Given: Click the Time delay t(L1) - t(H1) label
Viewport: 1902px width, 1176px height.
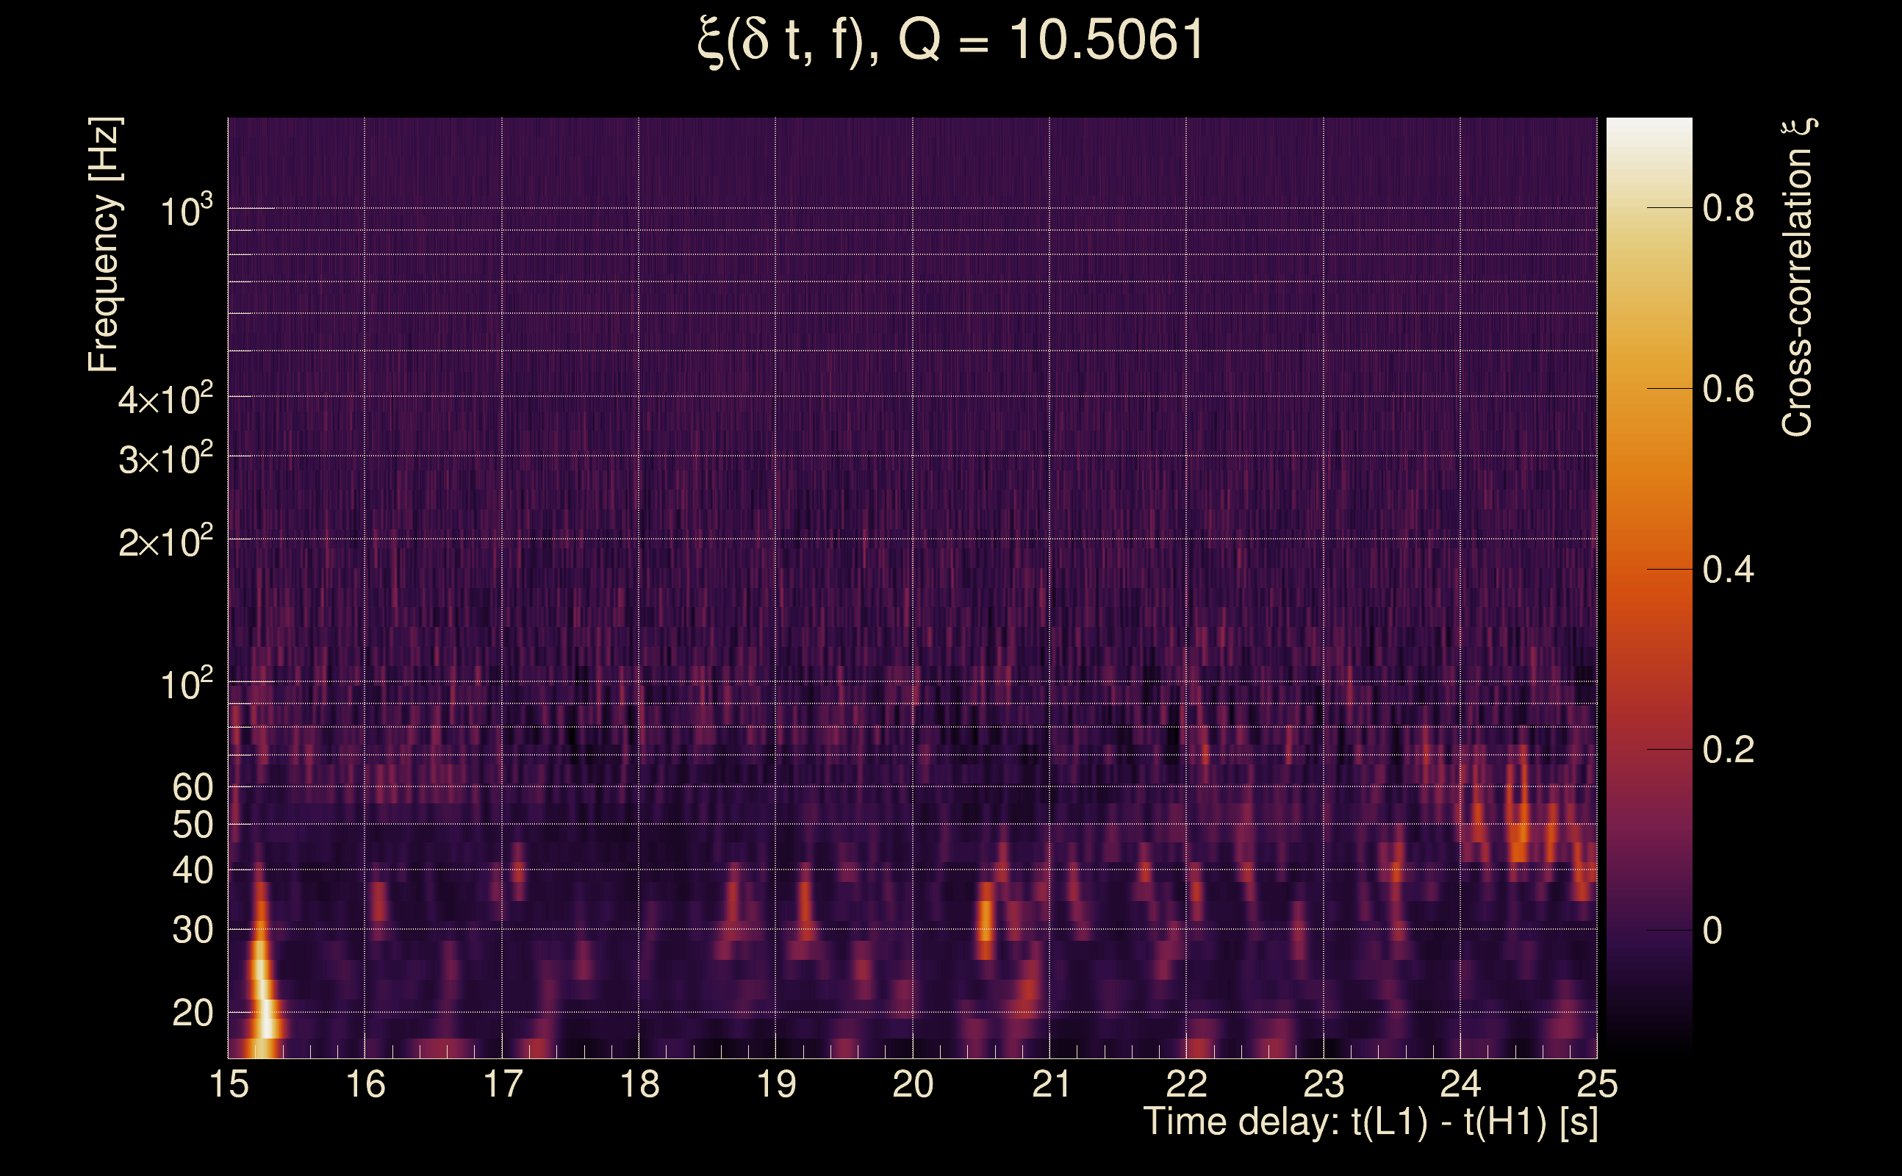Looking at the screenshot, I should (x=1370, y=1122).
